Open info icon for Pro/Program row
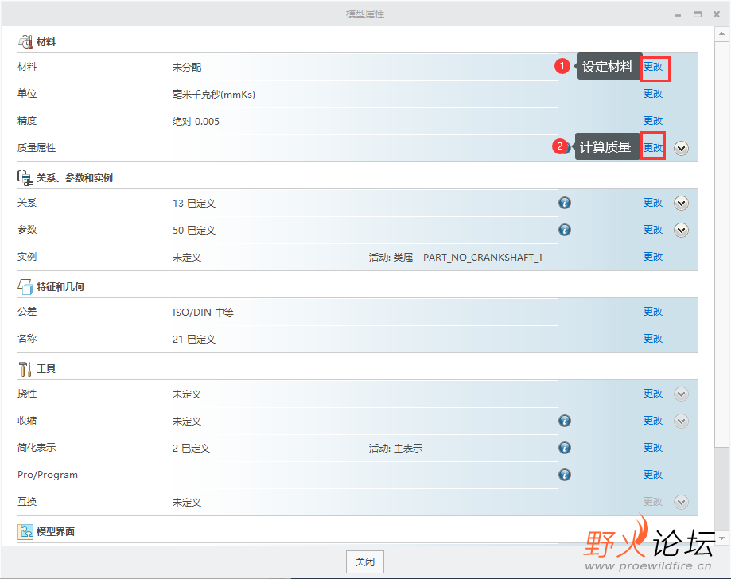This screenshot has height=579, width=731. 565,475
